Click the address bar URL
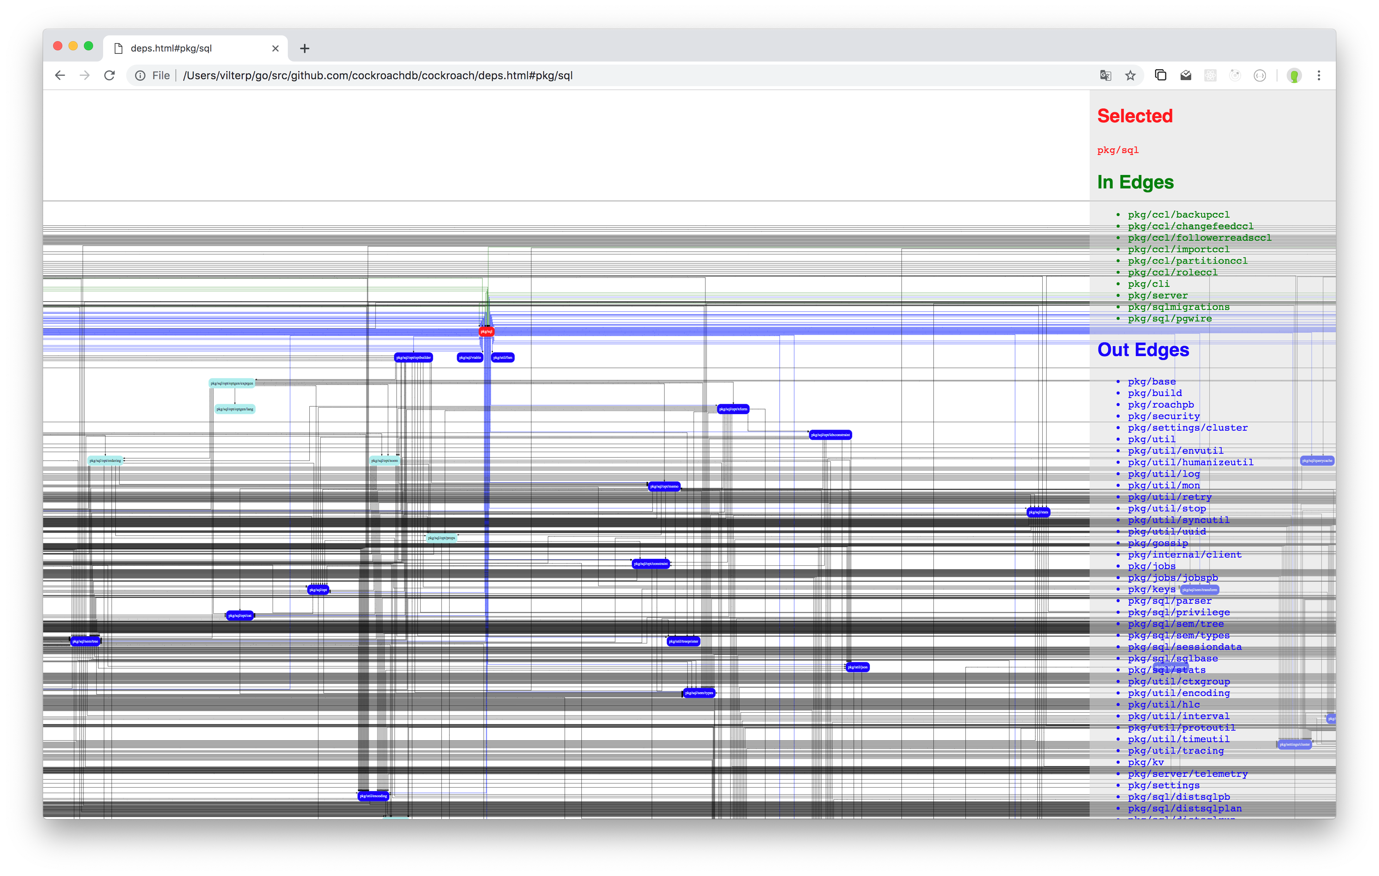The width and height of the screenshot is (1379, 876). (378, 75)
